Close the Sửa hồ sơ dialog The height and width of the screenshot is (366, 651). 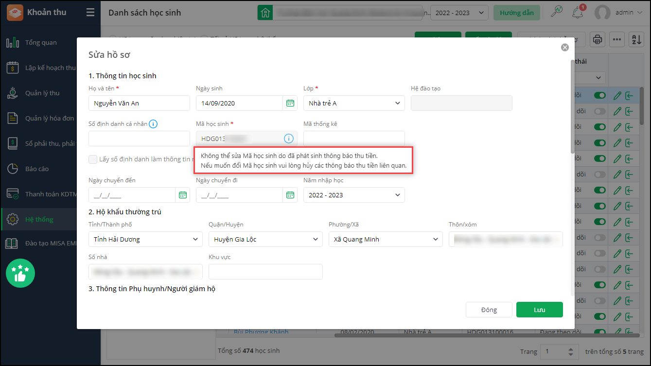(x=564, y=47)
